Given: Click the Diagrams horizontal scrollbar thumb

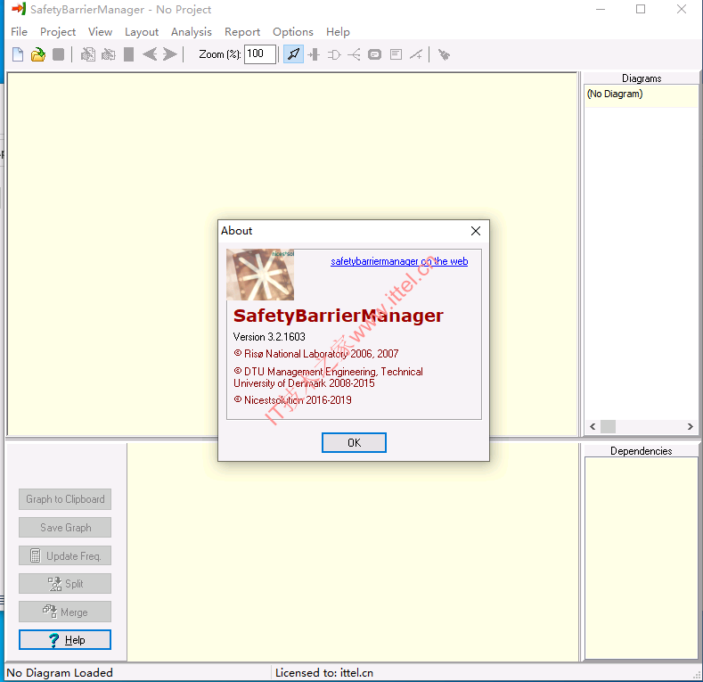Looking at the screenshot, I should (x=608, y=426).
